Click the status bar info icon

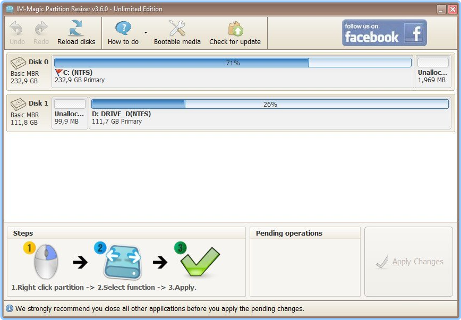[x=10, y=308]
